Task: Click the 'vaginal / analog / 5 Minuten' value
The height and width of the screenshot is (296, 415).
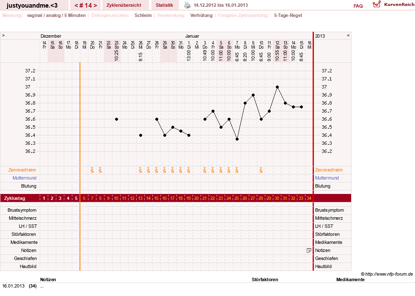Action: (56, 15)
